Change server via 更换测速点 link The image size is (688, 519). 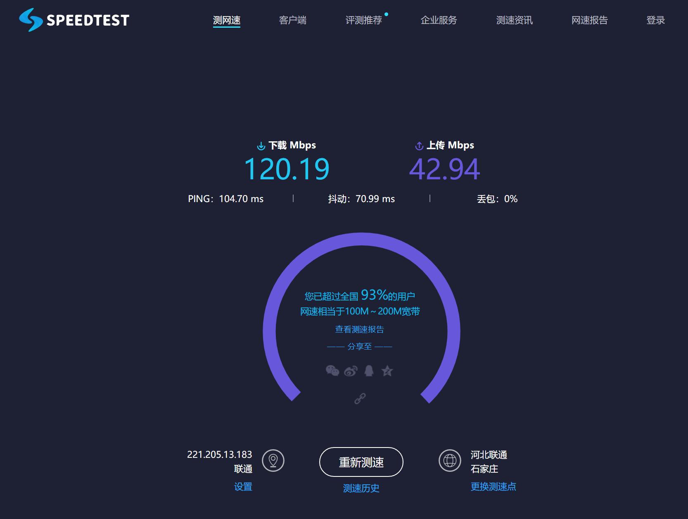click(493, 487)
